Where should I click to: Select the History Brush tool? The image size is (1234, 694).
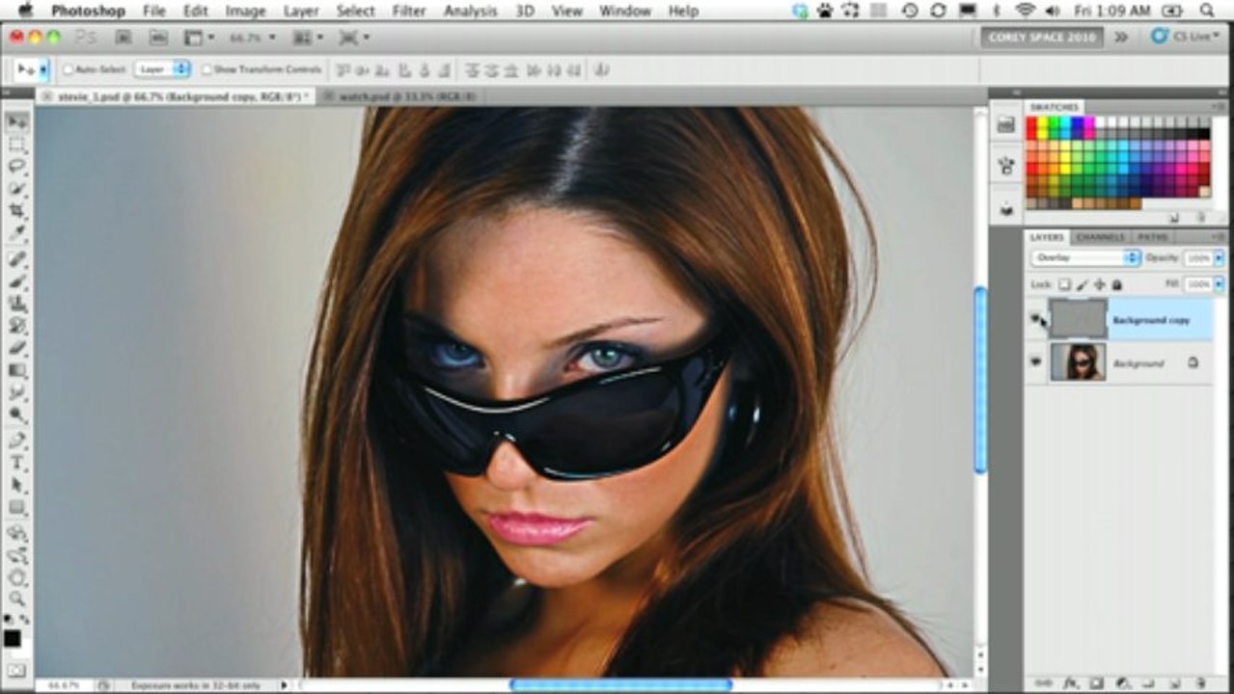pos(17,326)
